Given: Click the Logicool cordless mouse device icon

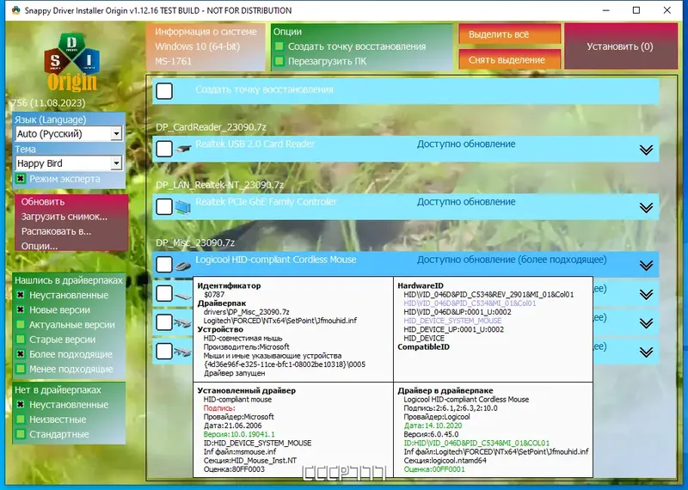Looking at the screenshot, I should 183,266.
